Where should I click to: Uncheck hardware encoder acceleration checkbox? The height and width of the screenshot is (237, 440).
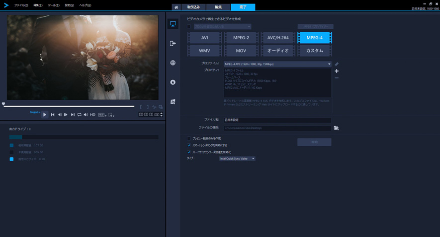coord(189,152)
